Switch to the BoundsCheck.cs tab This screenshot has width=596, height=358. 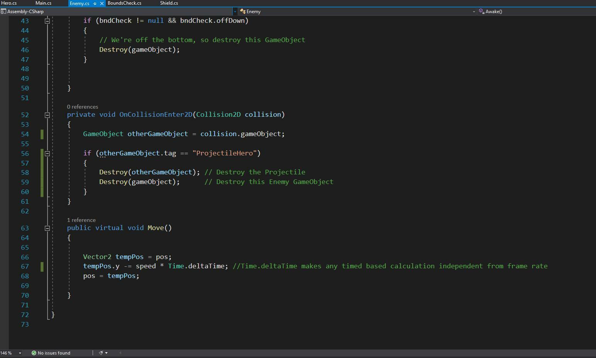click(124, 3)
